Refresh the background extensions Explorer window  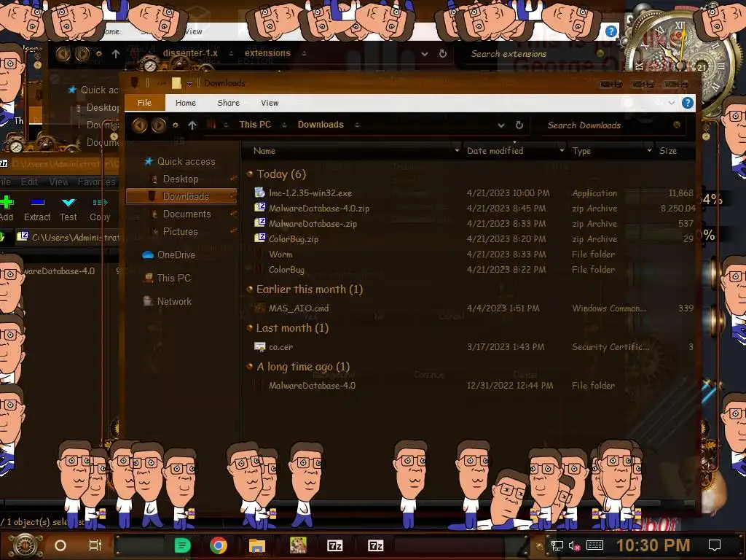443,54
